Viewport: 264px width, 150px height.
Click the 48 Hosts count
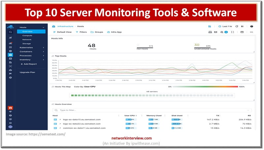tap(92, 46)
